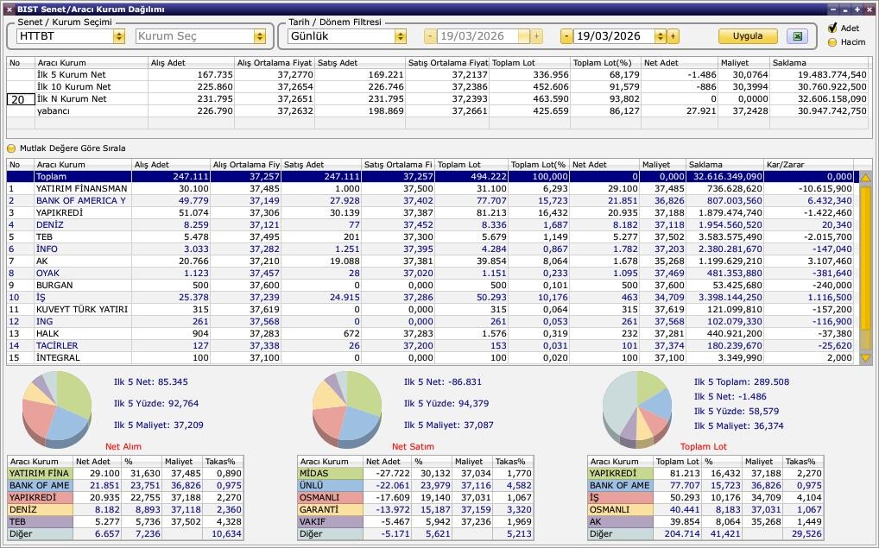Apply the filter with Uygula button

(x=748, y=36)
